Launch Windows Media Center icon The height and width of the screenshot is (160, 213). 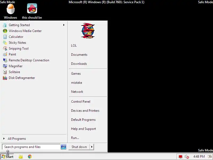coord(5,31)
